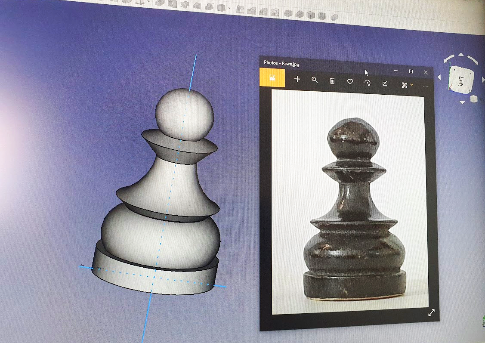Click the Add to (+) icon in Photos

pos(297,79)
